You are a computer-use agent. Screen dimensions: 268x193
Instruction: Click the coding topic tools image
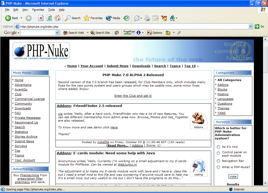point(199,168)
